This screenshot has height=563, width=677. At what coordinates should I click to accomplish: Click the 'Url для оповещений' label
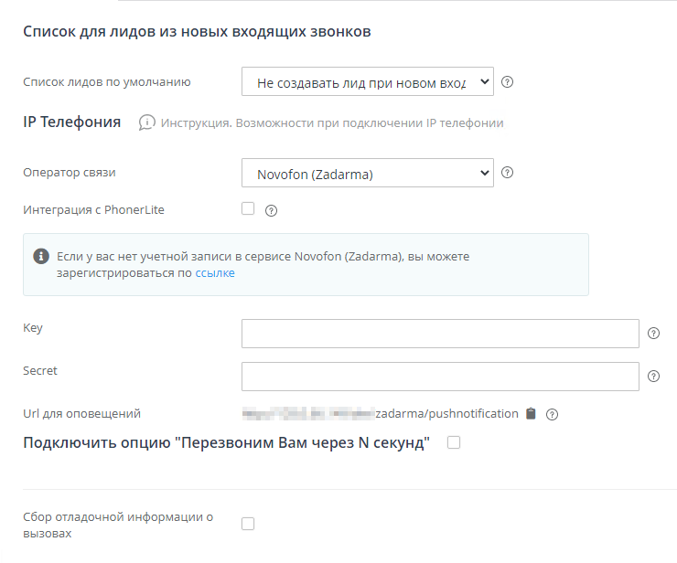(x=82, y=414)
